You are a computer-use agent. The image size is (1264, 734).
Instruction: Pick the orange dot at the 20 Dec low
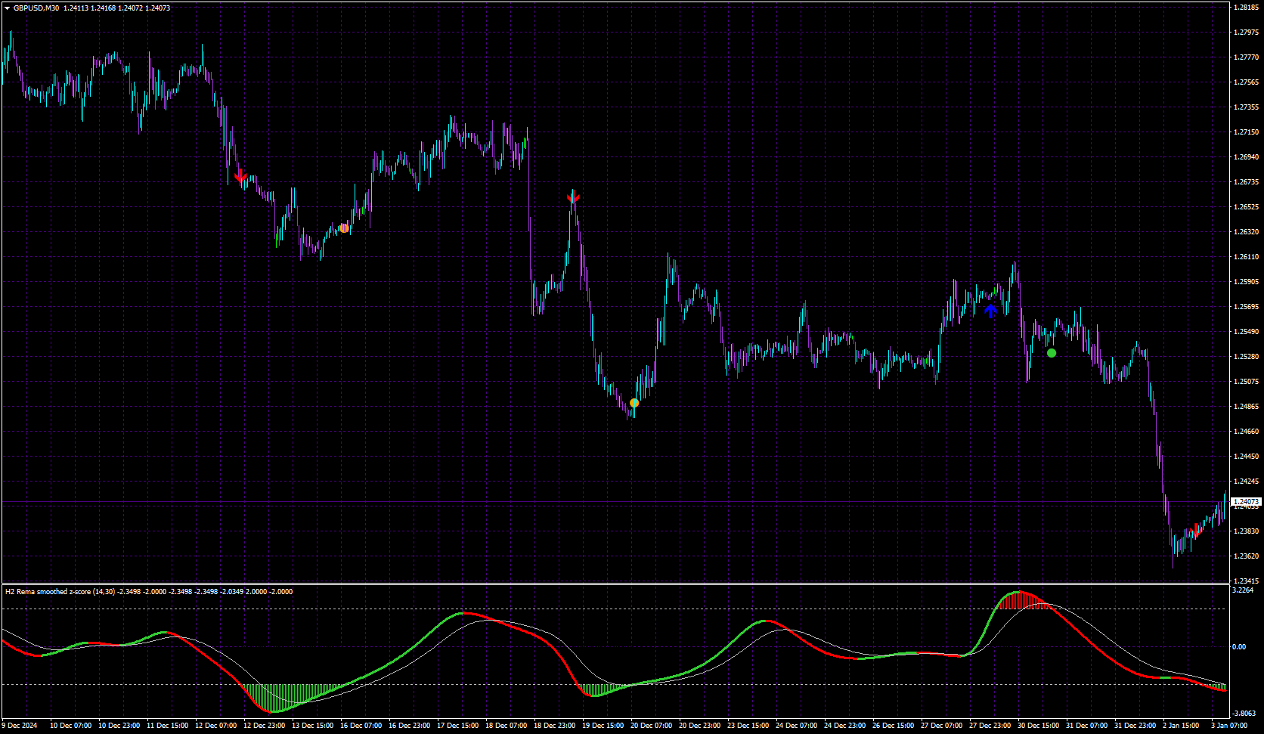pyautogui.click(x=634, y=403)
